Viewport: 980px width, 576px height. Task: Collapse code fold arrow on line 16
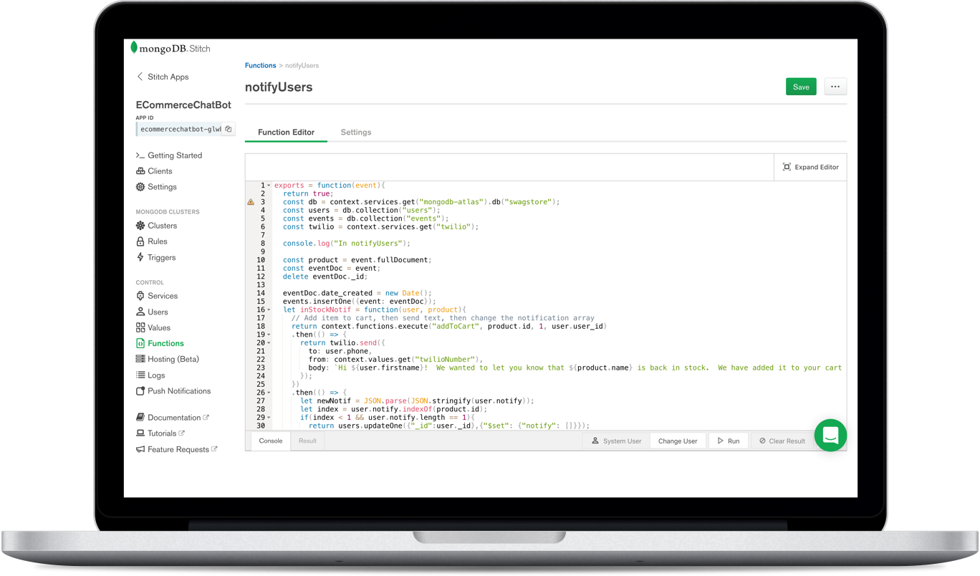click(x=269, y=310)
